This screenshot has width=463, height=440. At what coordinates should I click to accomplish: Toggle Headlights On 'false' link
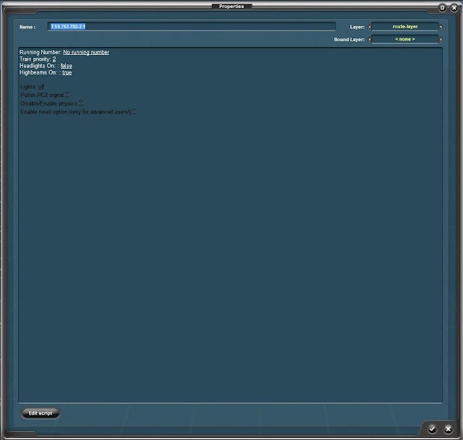[x=66, y=66]
